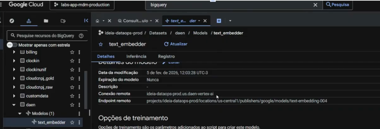
Task: Open Consult...ulo tab dropdown arrow
Action: coord(151,21)
